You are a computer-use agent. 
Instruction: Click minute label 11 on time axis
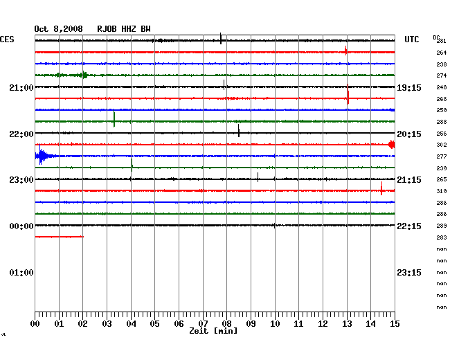[298, 324]
